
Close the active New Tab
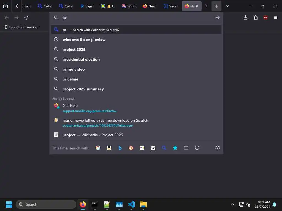[x=197, y=6]
